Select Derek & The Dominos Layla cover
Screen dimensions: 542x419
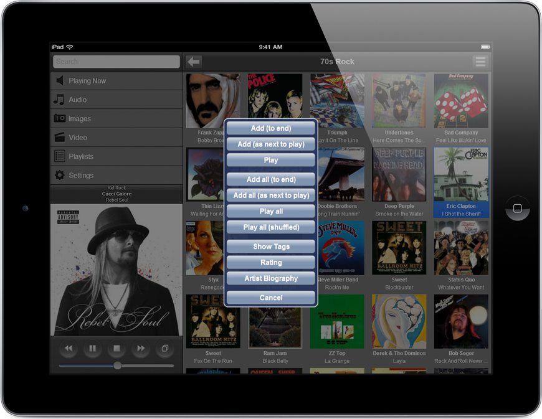(399, 321)
